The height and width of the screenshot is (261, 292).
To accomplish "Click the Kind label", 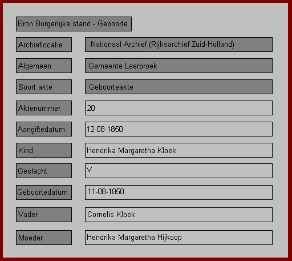I will [x=44, y=150].
